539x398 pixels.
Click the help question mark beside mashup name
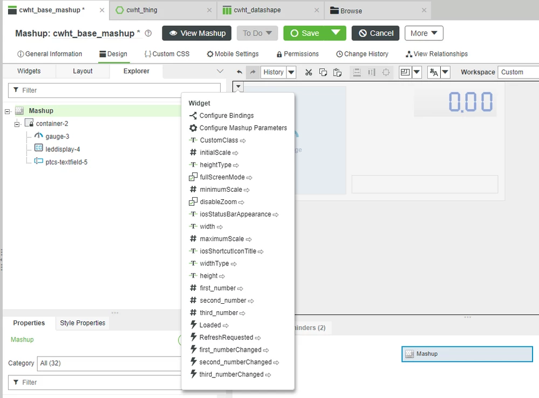(x=148, y=33)
